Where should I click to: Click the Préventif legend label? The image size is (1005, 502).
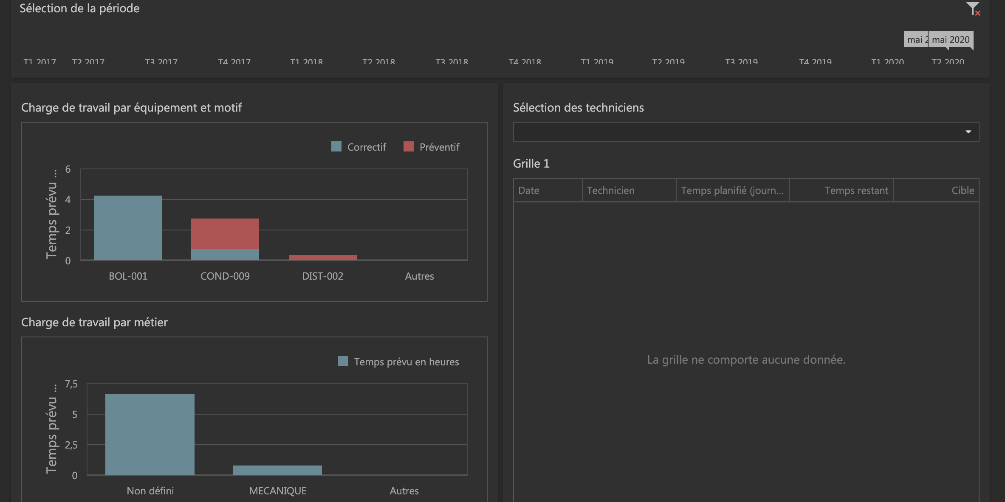440,147
